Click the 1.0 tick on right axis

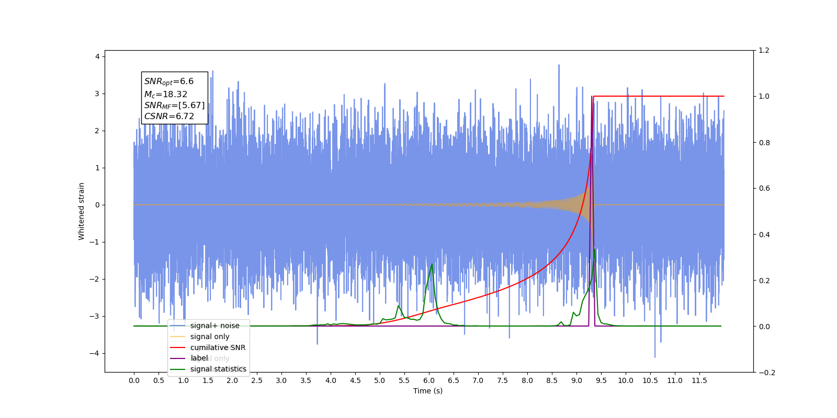(764, 97)
